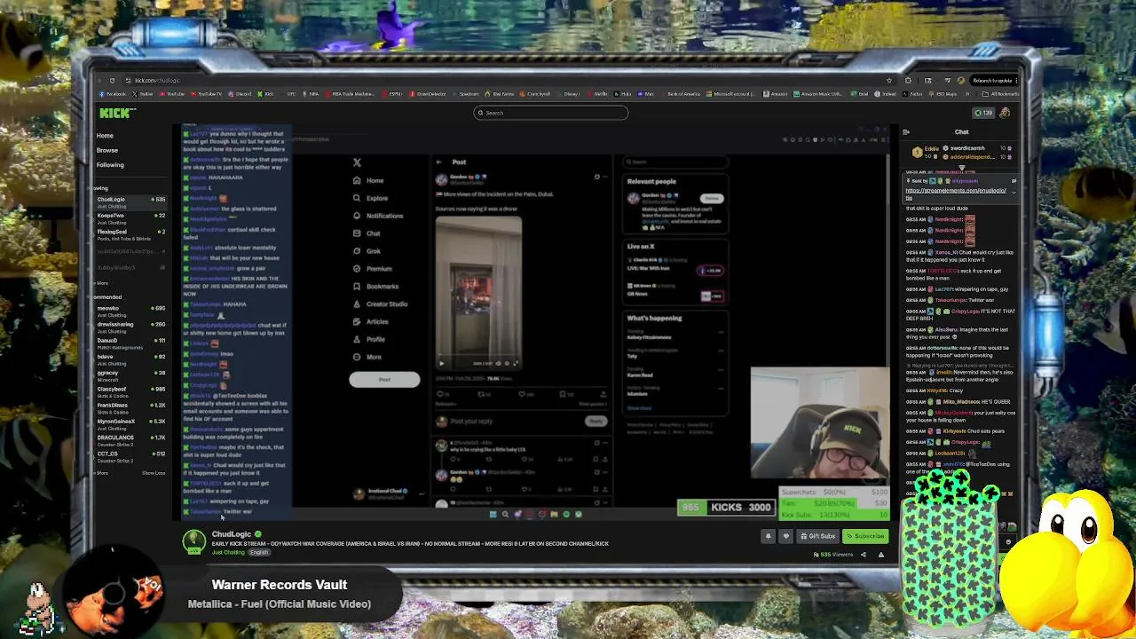
Task: Open the browser extensions puzzle icon
Action: [907, 80]
